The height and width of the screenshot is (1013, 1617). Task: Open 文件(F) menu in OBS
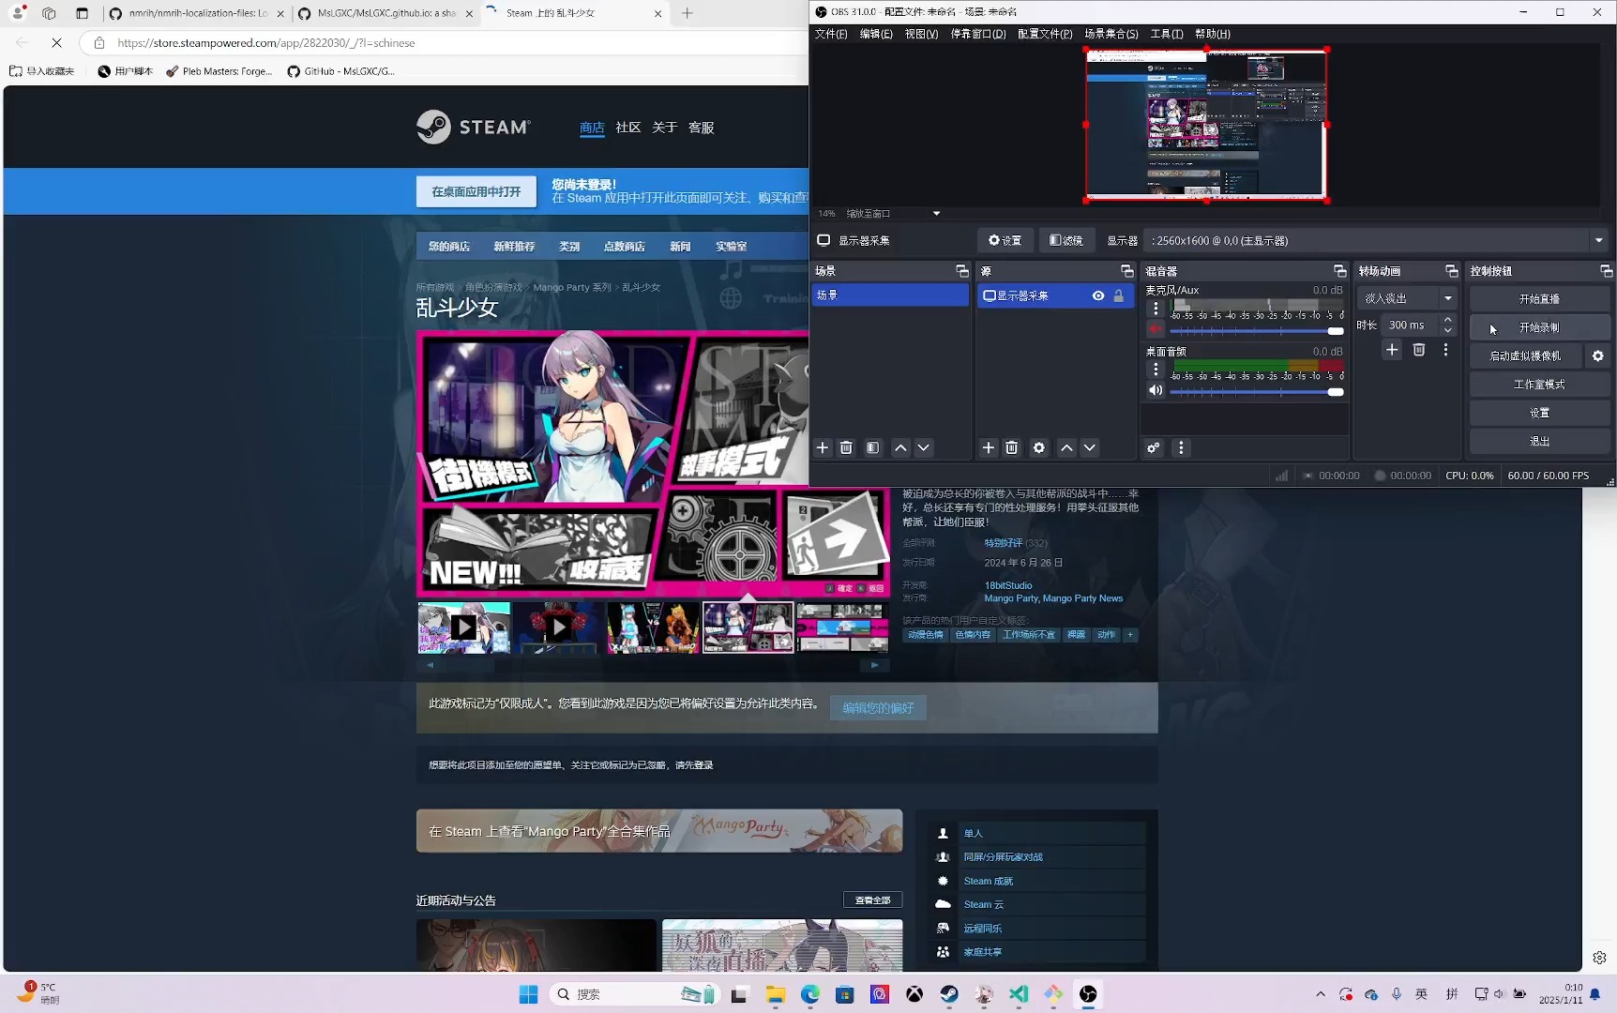831,34
